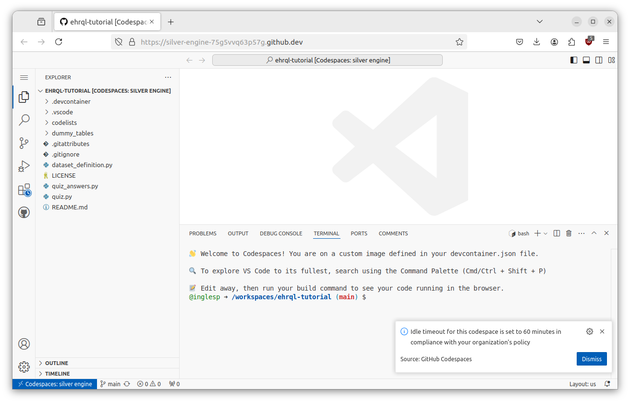Open Firefox application menu
The image size is (630, 403).
tap(606, 42)
